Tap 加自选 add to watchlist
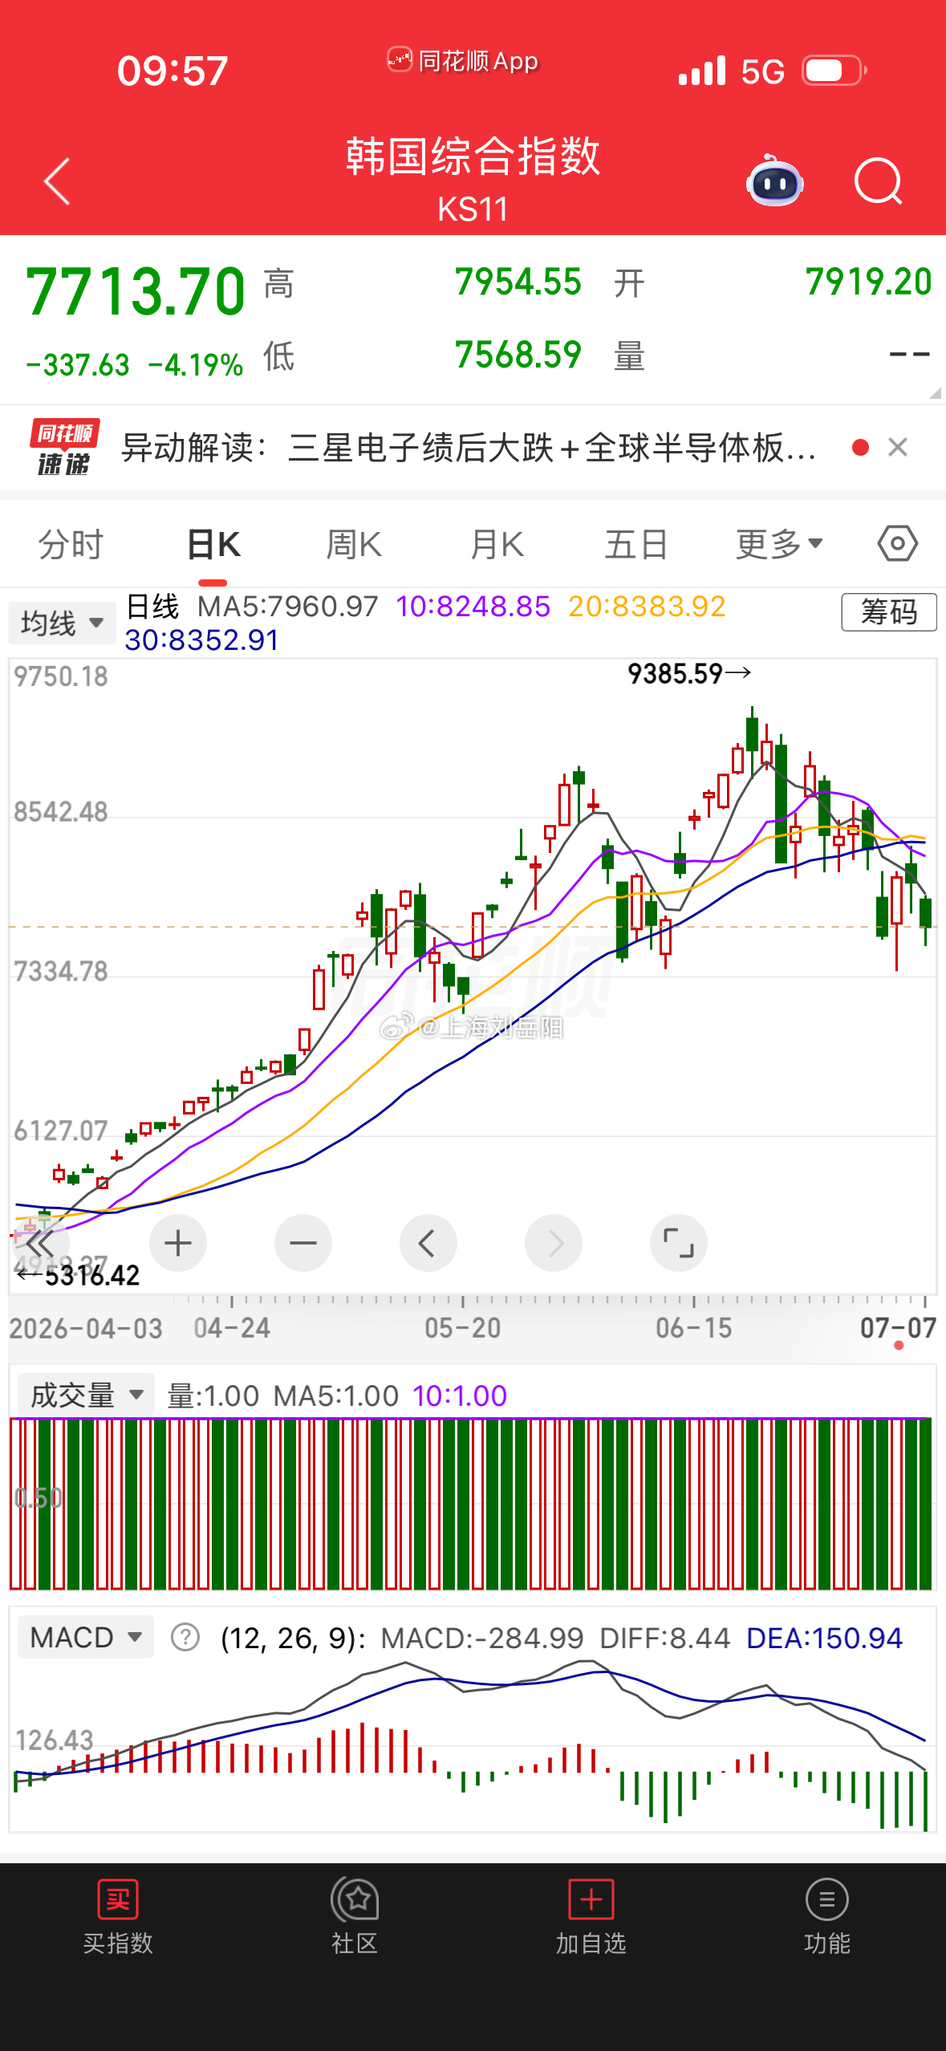Viewport: 946px width, 2051px height. 591,1916
